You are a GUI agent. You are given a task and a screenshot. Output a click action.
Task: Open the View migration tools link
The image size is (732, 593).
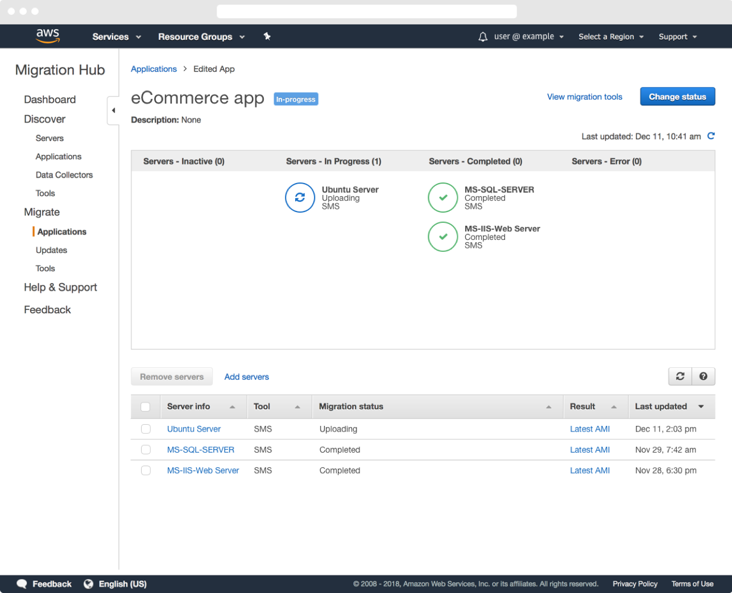coord(584,97)
